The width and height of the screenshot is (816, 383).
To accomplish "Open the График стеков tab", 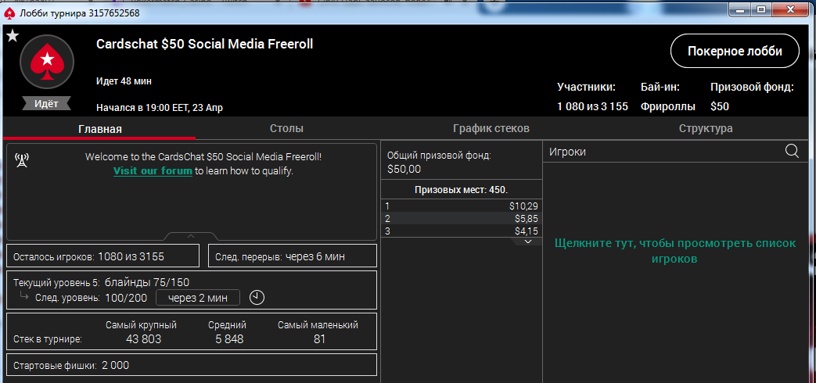I will point(491,128).
